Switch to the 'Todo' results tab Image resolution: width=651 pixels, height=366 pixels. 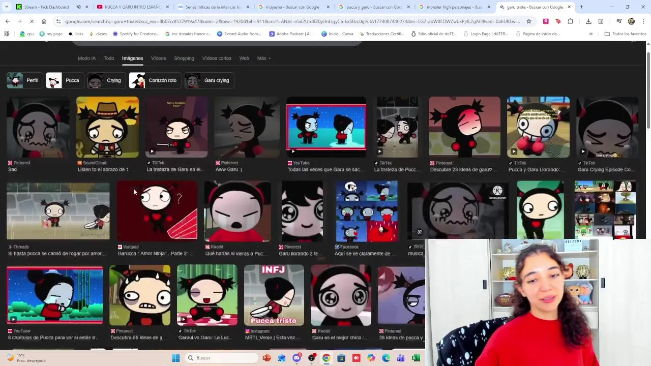click(x=109, y=58)
